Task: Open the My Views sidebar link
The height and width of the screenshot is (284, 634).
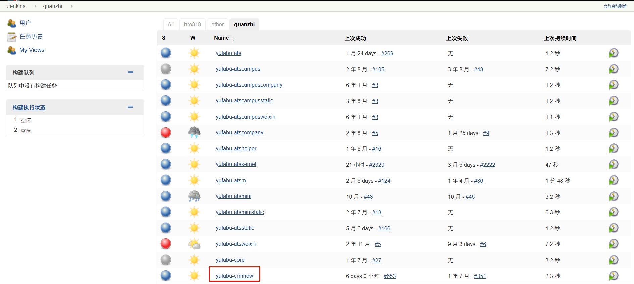Action: pyautogui.click(x=32, y=50)
